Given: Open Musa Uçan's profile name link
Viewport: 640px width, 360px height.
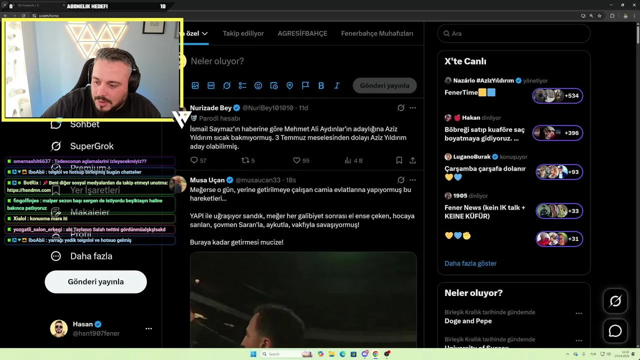Looking at the screenshot, I should pyautogui.click(x=207, y=180).
